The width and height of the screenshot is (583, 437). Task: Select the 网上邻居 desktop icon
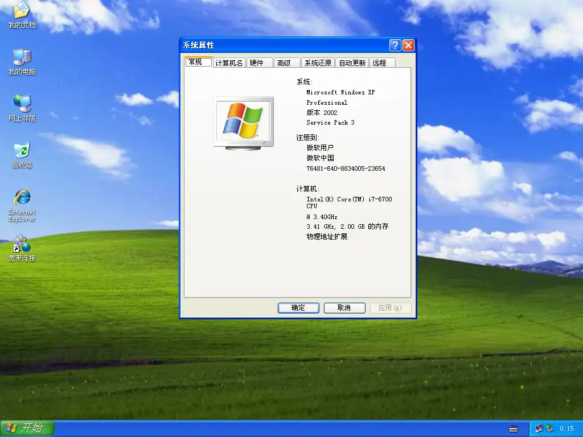22,108
